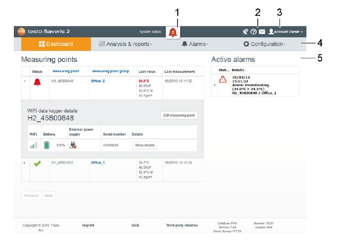Open the Analysis & reports menu
This screenshot has height=242, width=353.
click(125, 44)
